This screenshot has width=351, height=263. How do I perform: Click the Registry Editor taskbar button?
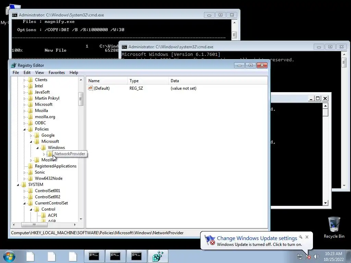pyautogui.click(x=158, y=256)
